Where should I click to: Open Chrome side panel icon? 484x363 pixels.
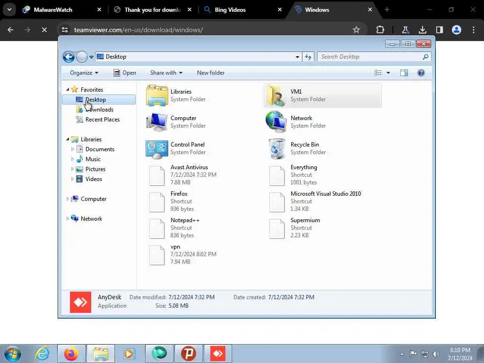(439, 30)
